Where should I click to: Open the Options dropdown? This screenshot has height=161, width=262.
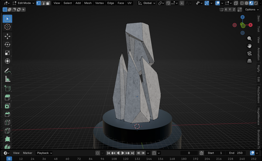[x=252, y=10]
